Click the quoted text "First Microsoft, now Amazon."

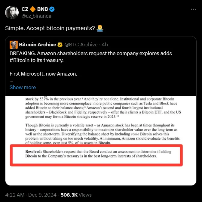[43, 74]
